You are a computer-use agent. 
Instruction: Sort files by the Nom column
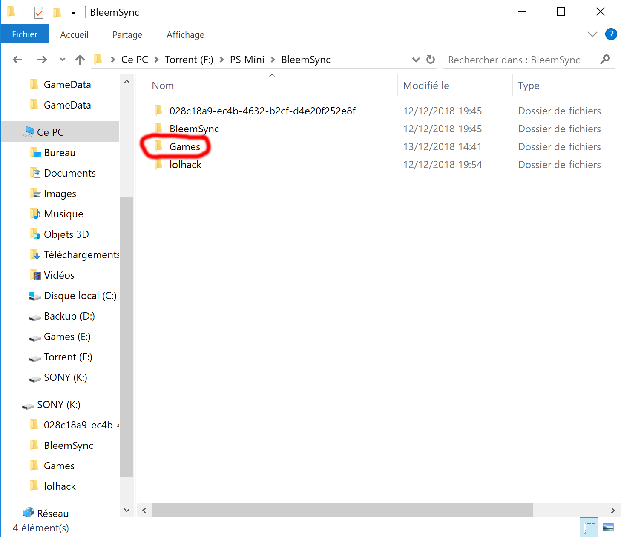click(163, 86)
